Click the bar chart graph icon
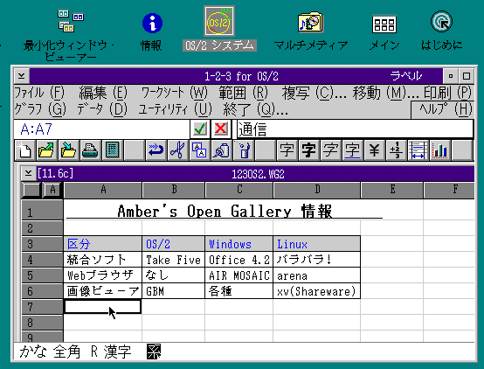The height and width of the screenshot is (369, 484). (439, 150)
